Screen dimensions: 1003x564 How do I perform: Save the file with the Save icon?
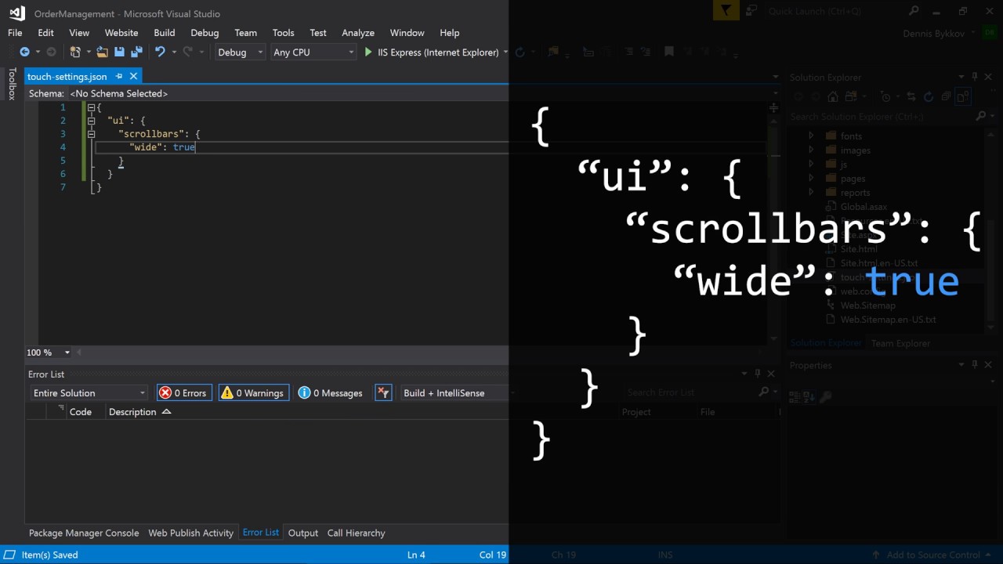(119, 52)
